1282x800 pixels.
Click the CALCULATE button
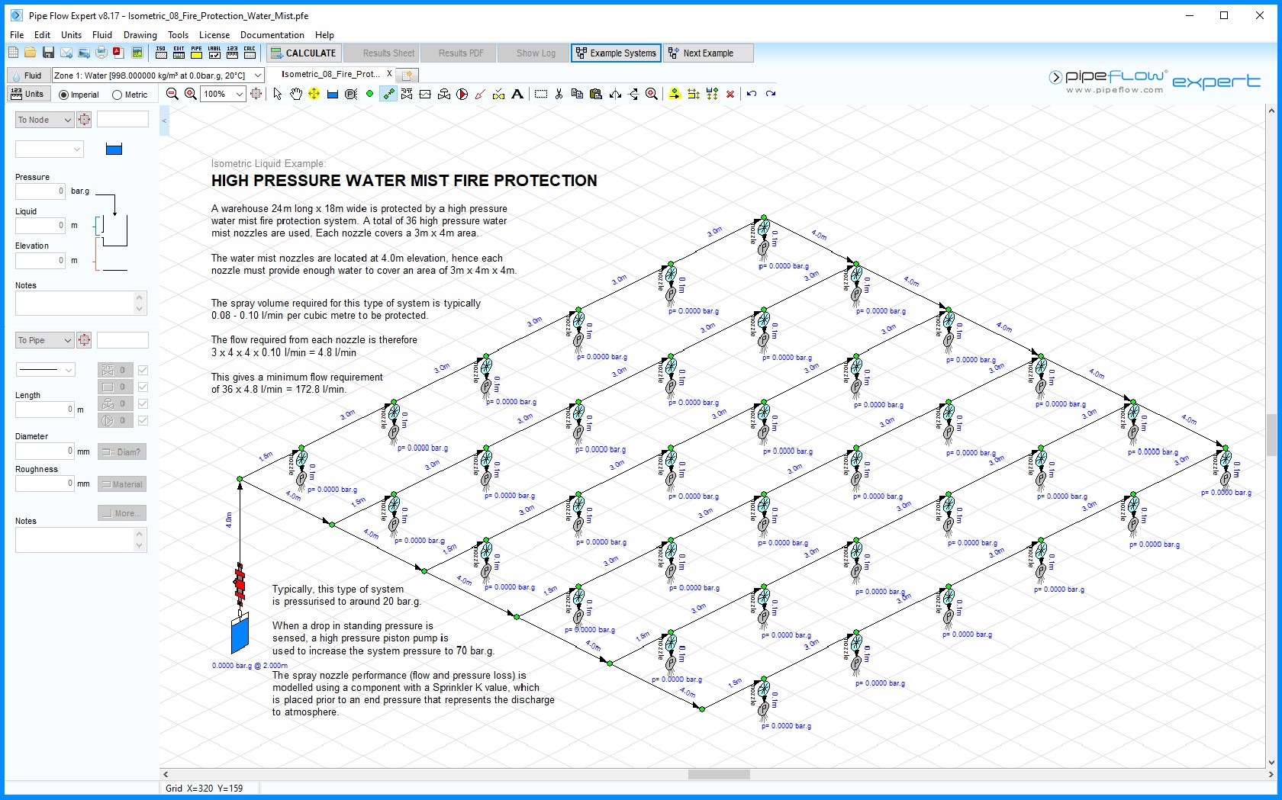tap(303, 53)
